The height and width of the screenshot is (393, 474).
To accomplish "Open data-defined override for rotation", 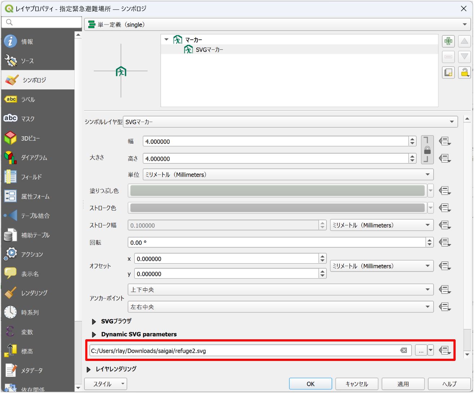I will [x=445, y=243].
